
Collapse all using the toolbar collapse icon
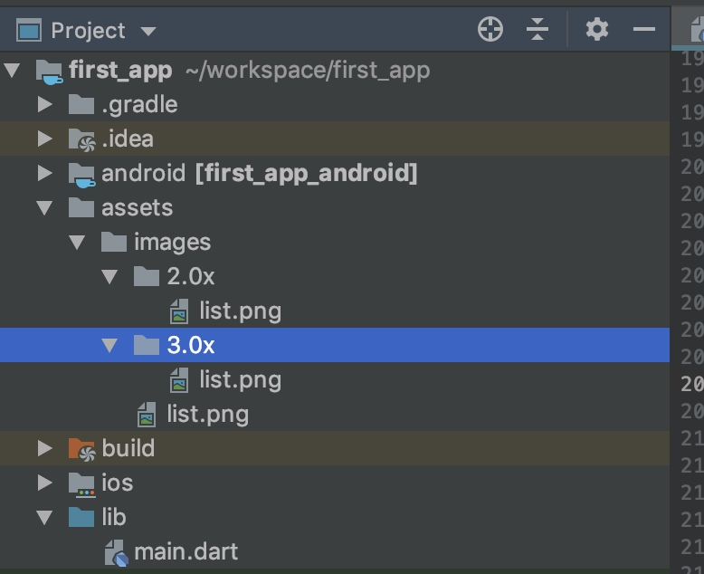[x=537, y=30]
